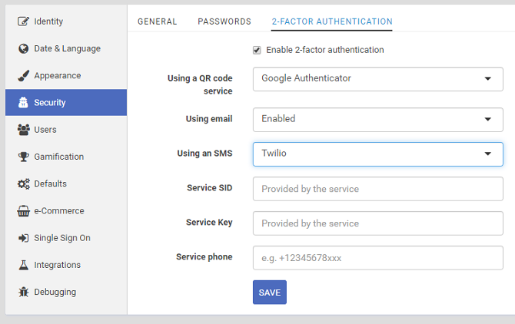Click the Debugging bug icon
Image resolution: width=515 pixels, height=324 pixels.
click(23, 292)
